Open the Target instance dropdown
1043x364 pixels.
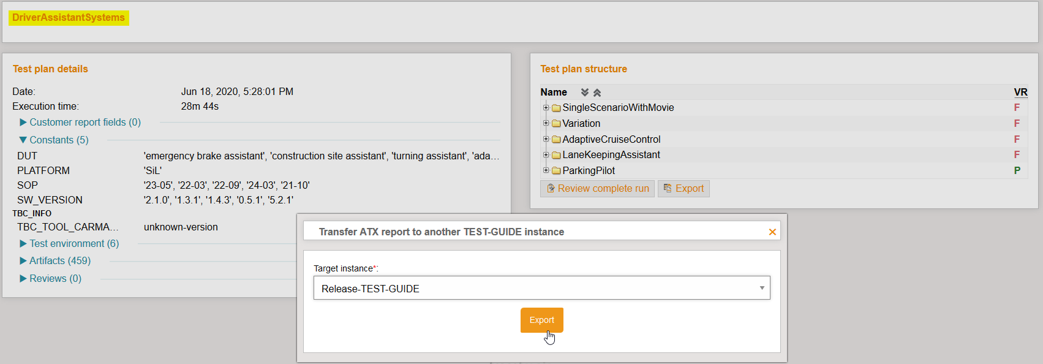click(x=541, y=288)
